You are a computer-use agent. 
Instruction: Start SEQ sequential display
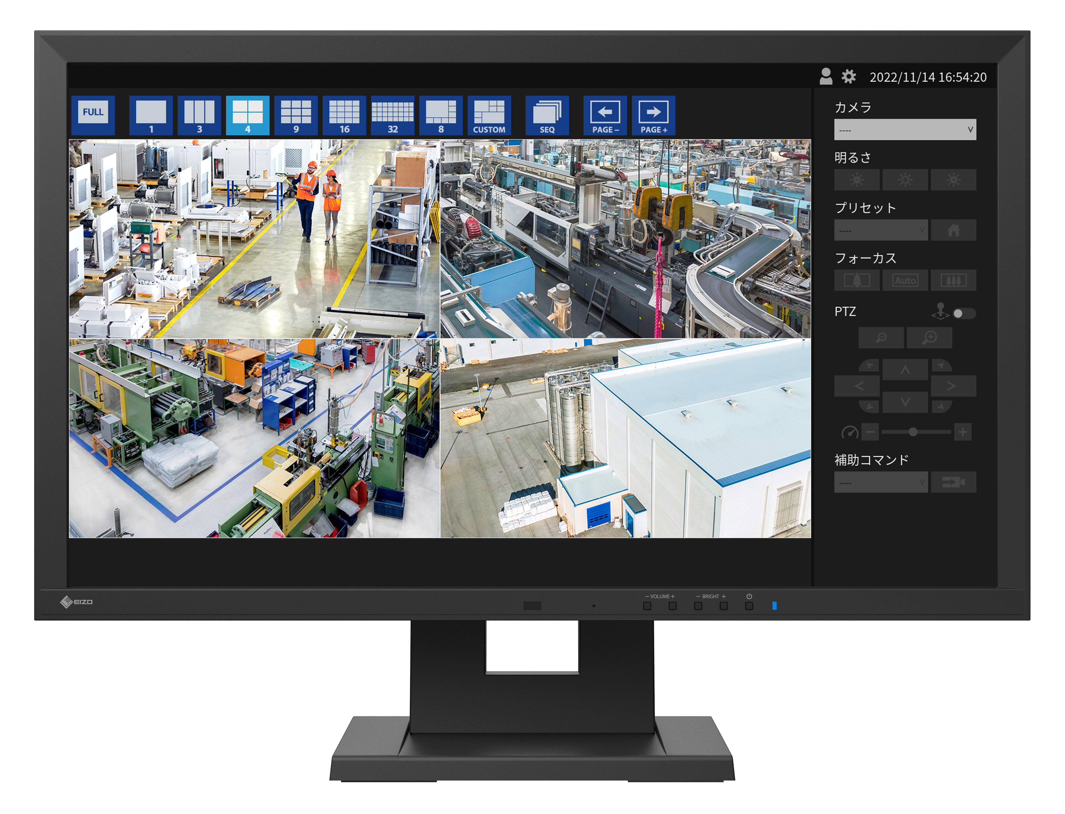(547, 115)
